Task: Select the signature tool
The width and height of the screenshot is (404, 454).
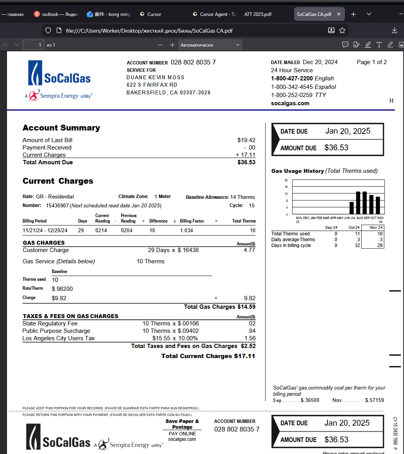Action: (x=356, y=44)
